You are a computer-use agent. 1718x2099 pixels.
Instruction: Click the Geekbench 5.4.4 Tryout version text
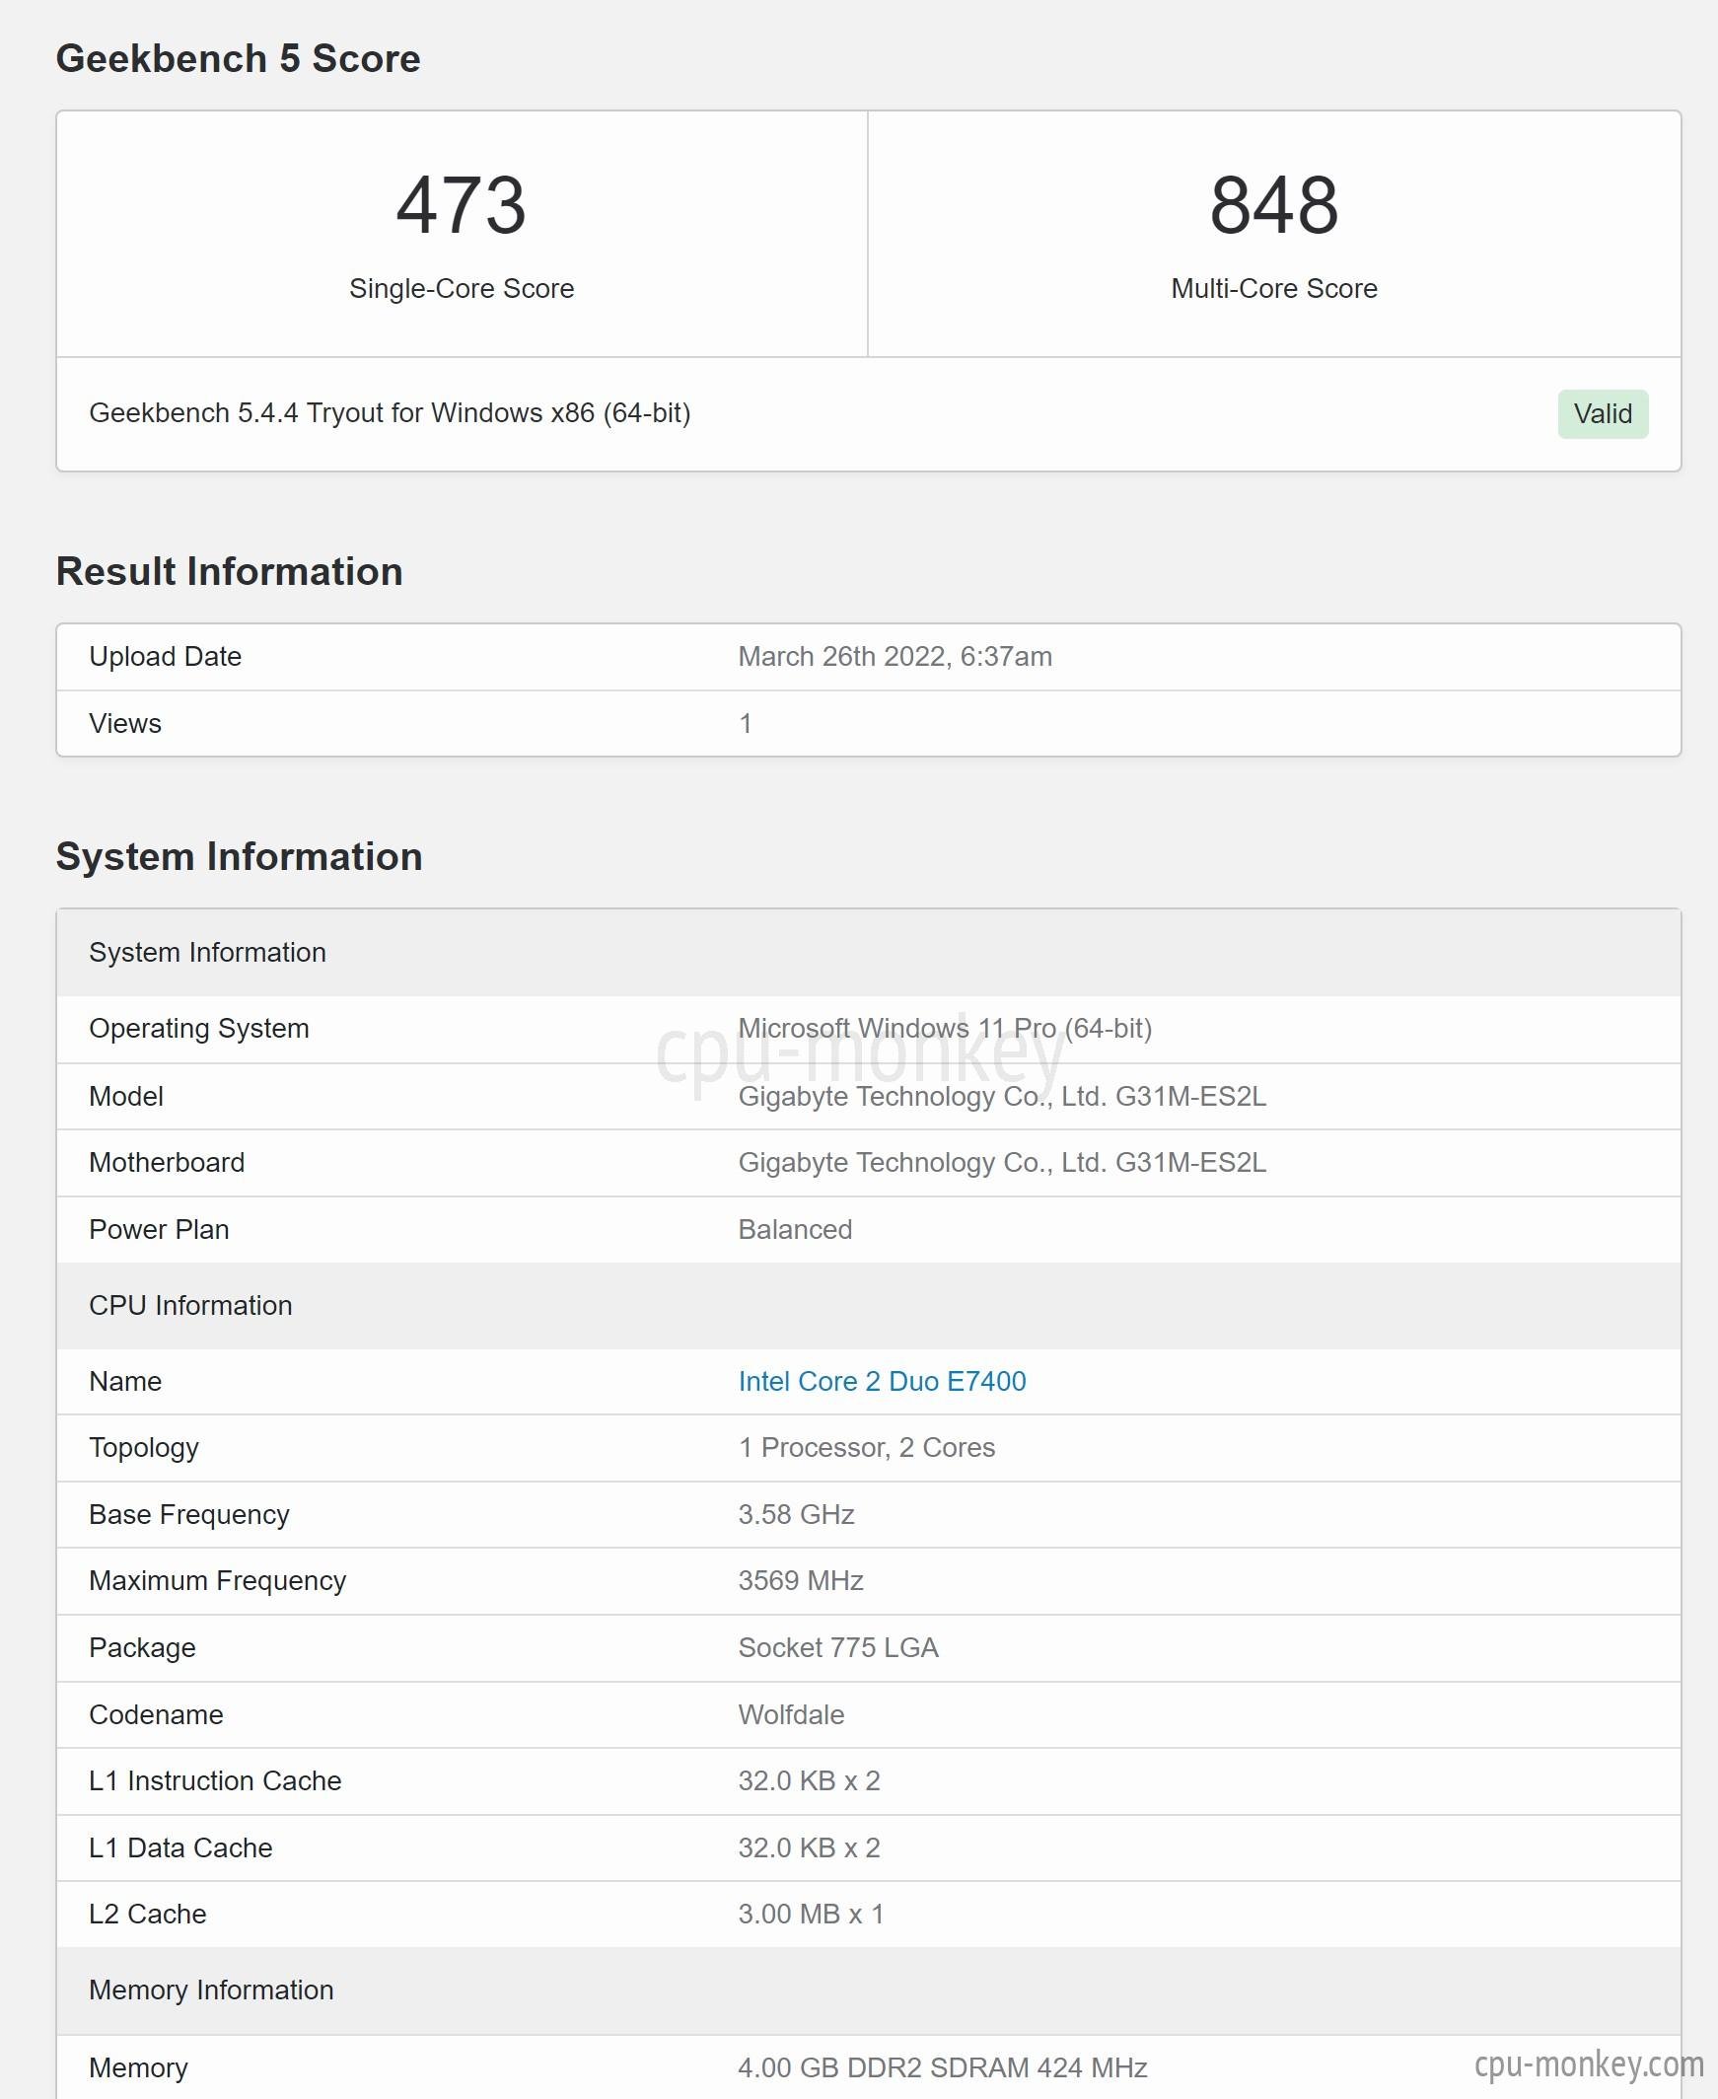pos(390,412)
